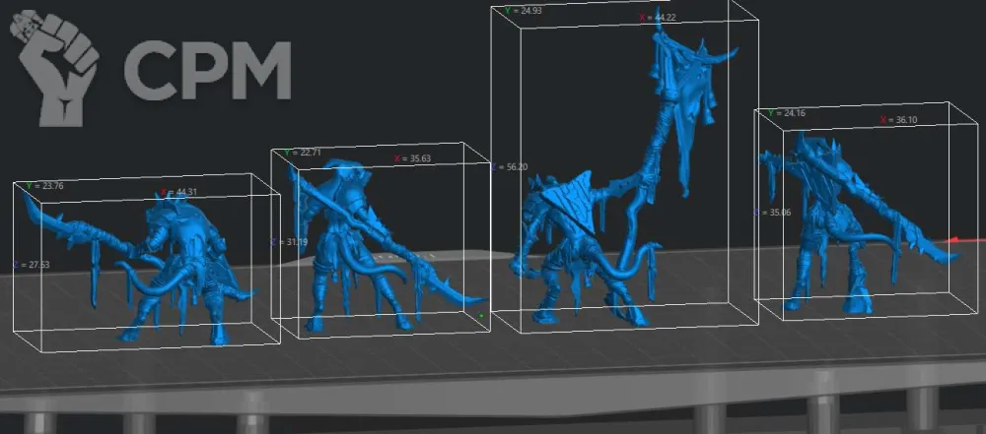Click the Y = 24.93 dimension label
This screenshot has height=434, width=986.
[x=524, y=11]
